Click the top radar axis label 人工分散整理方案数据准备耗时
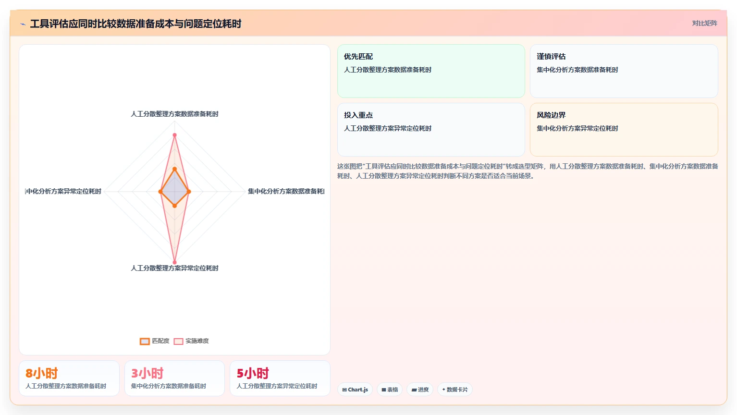The height and width of the screenshot is (415, 737). click(174, 114)
